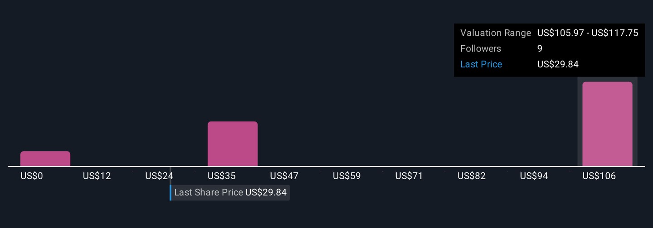The height and width of the screenshot is (228, 653).
Task: Click the Valuation Range label in tooltip
Action: (495, 33)
